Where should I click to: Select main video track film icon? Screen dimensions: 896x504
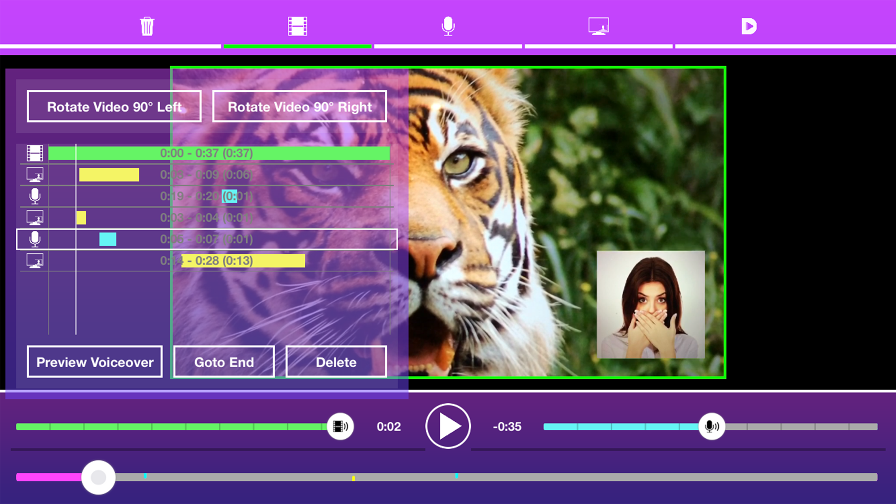tap(35, 153)
